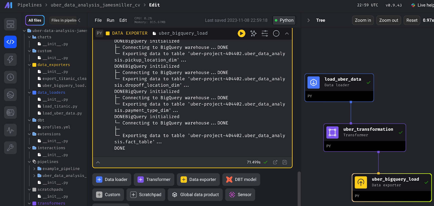Collapse the data_exporters folder
The image size is (434, 206).
click(x=29, y=65)
